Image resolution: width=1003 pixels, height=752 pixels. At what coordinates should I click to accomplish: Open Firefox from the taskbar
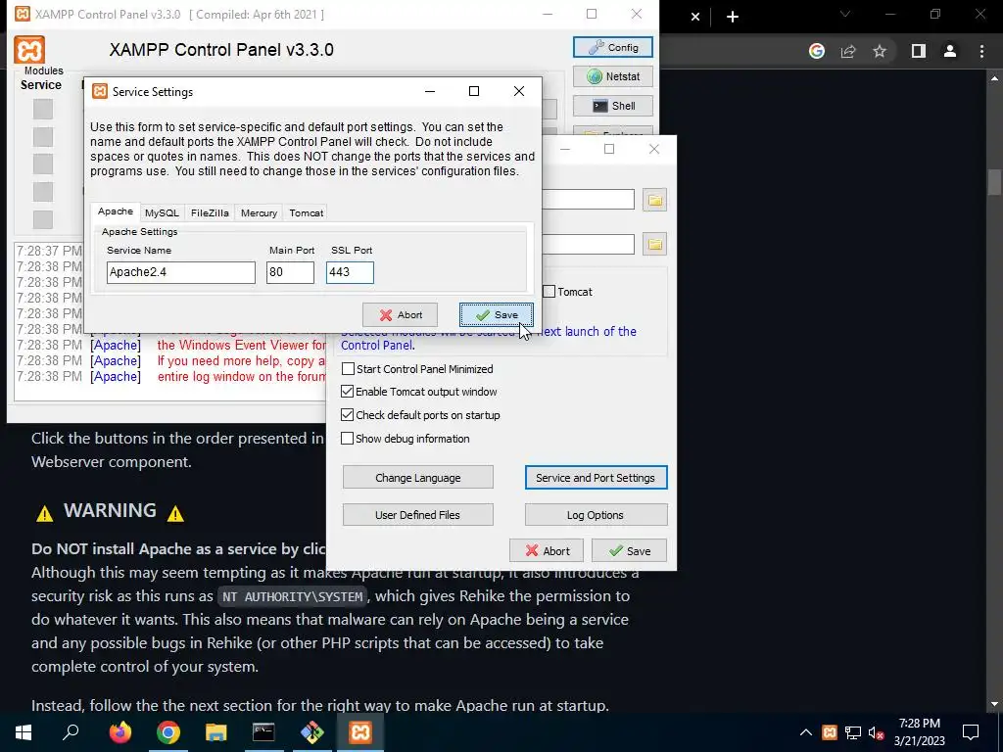click(x=119, y=732)
